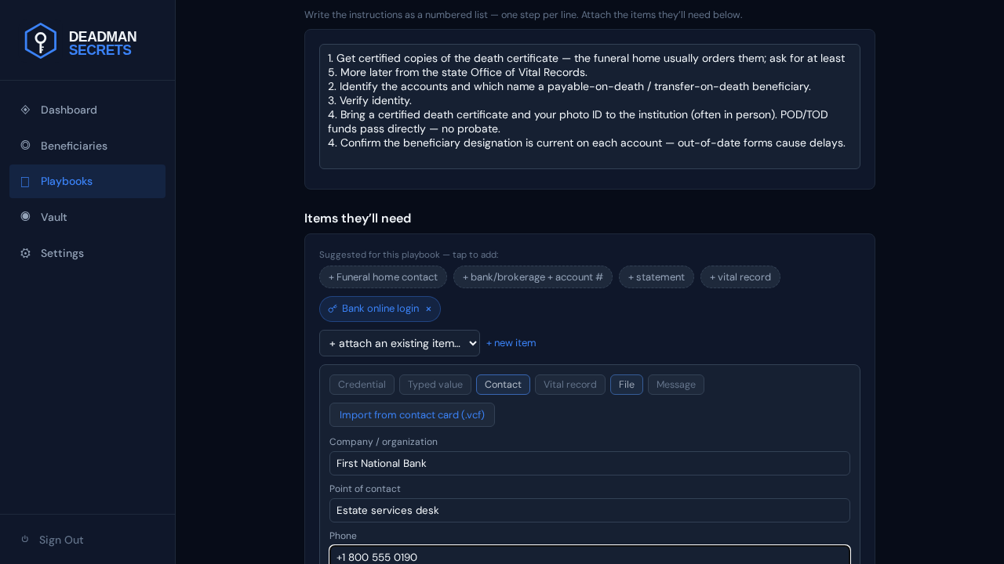
Task: Click the Vault circle icon
Action: click(x=25, y=216)
